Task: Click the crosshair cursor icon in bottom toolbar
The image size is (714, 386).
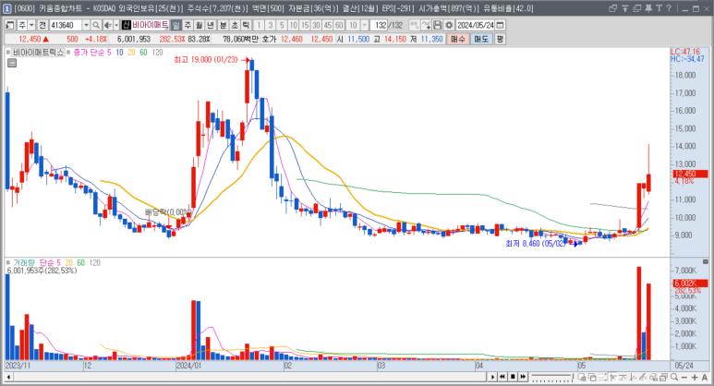Action: pos(613,377)
